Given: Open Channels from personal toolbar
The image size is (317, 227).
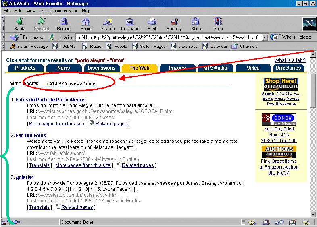Looking at the screenshot, I should (x=245, y=46).
